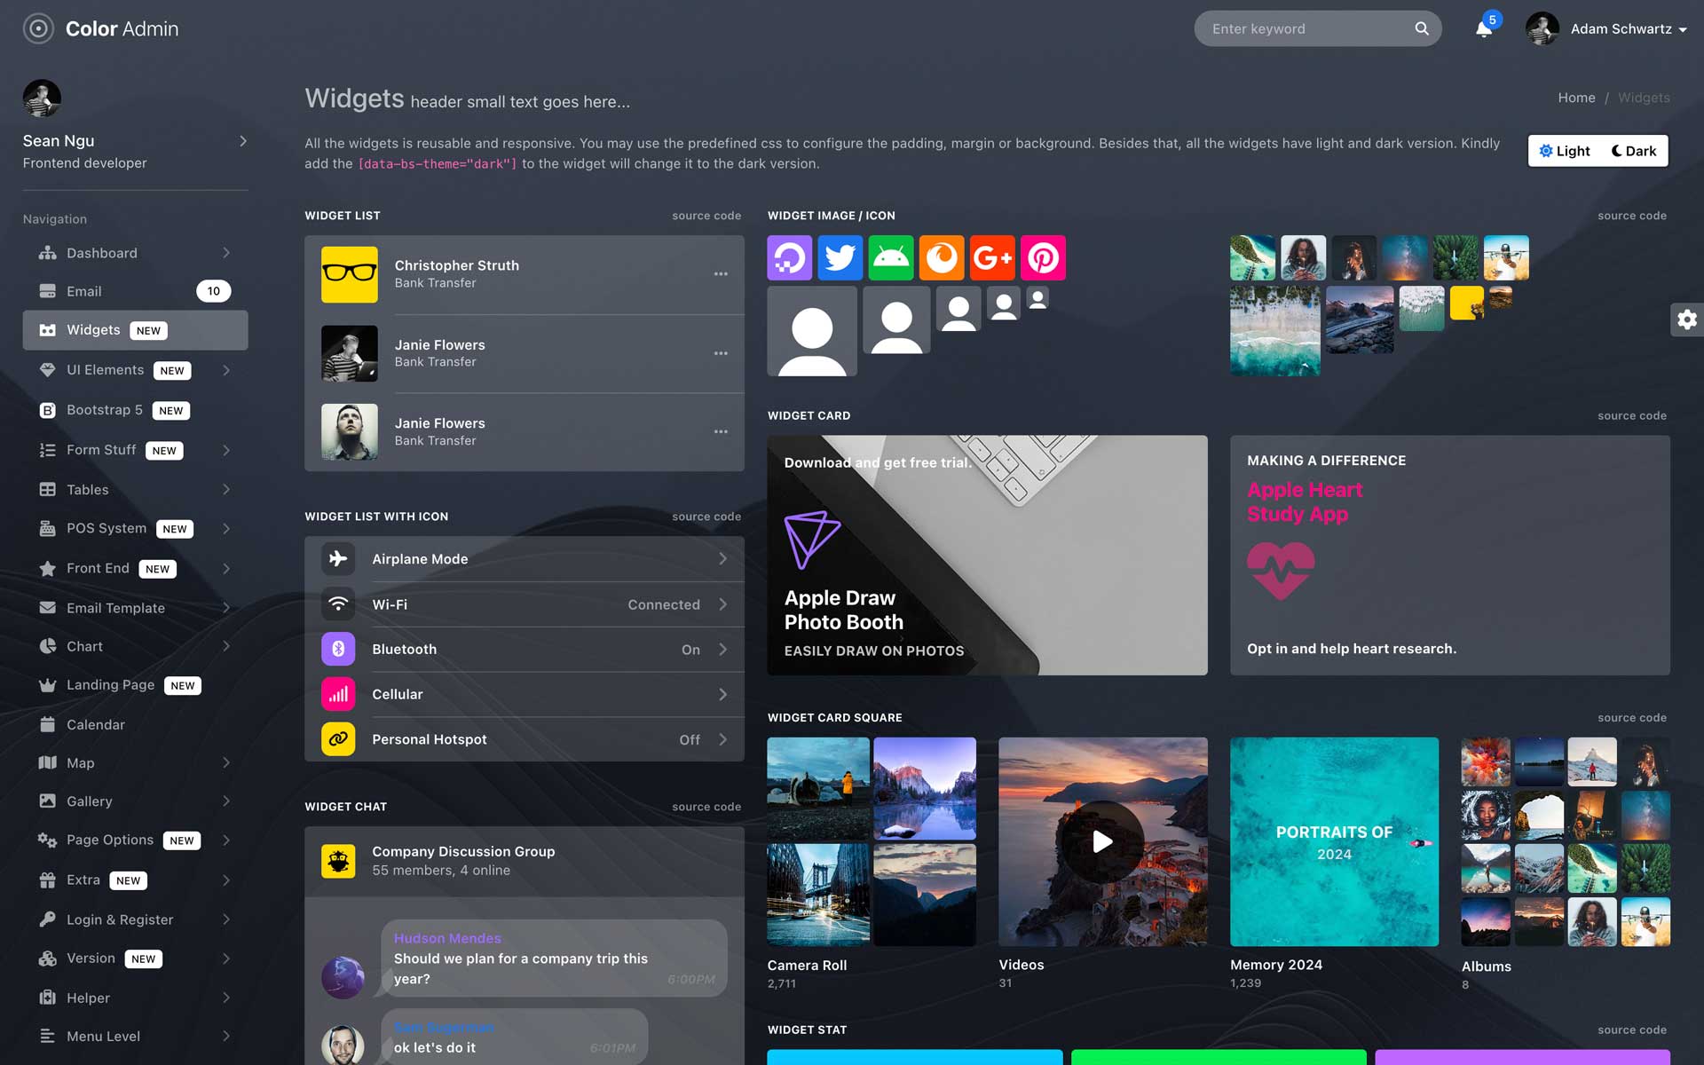Click the Pinterest icon tile
Screen dimensions: 1704x1065
pos(1043,258)
